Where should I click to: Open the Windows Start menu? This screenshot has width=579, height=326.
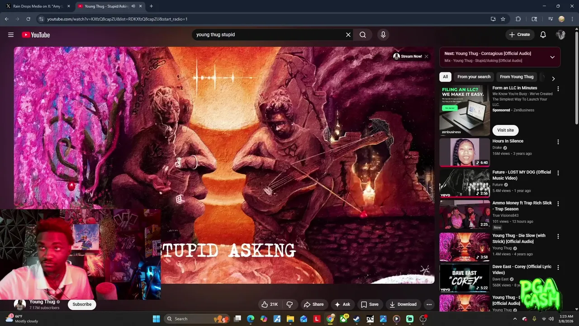click(x=156, y=319)
